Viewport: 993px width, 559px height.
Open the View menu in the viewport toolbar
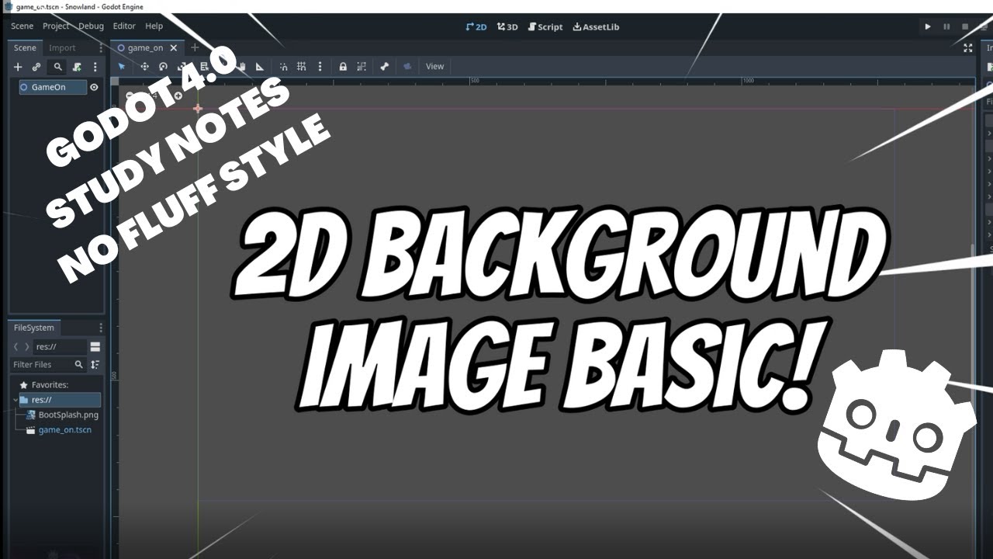[x=435, y=67]
